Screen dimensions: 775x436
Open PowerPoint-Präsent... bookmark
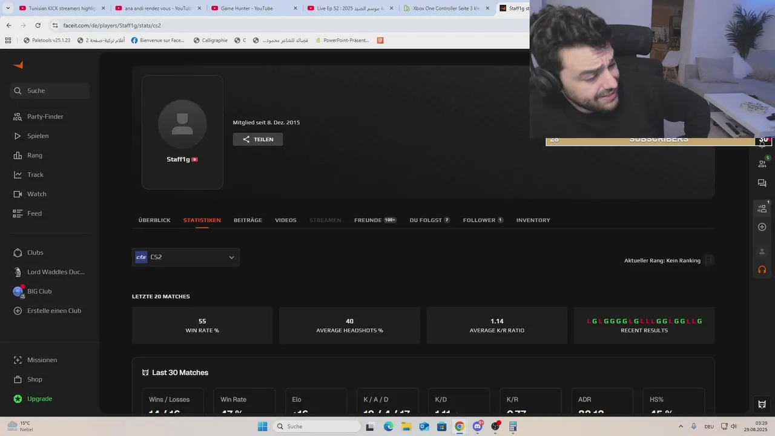(x=341, y=41)
